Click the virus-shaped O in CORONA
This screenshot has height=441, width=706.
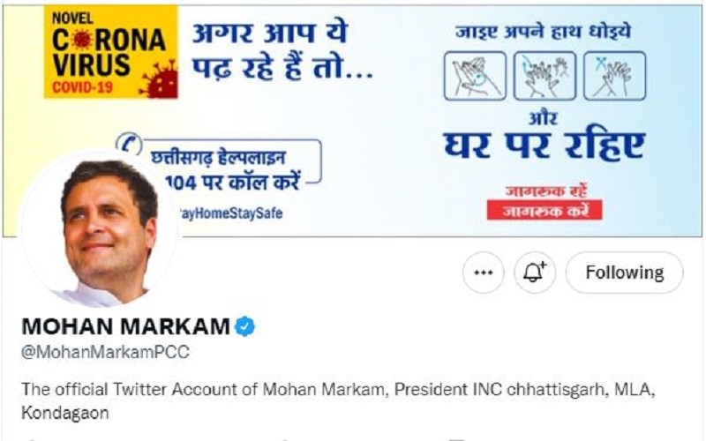pyautogui.click(x=82, y=40)
